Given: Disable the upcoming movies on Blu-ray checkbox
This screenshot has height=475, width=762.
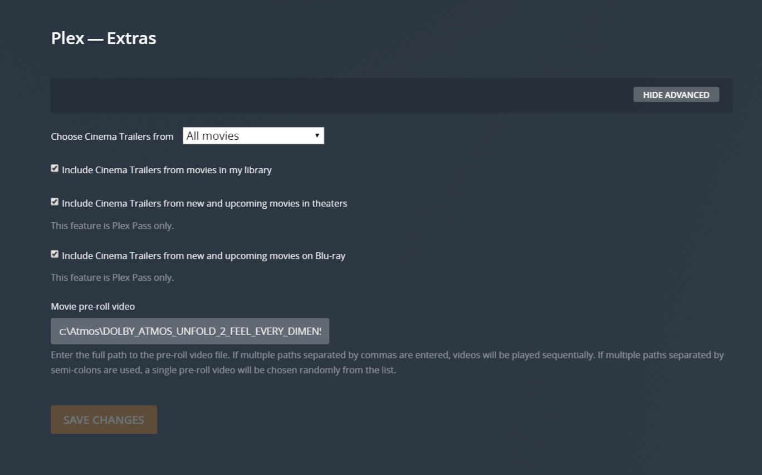Looking at the screenshot, I should [x=55, y=254].
